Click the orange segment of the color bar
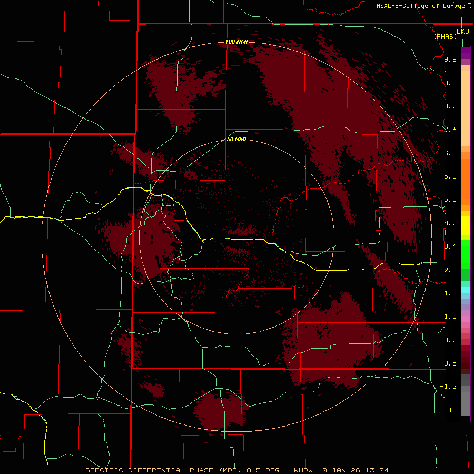 tap(465, 181)
